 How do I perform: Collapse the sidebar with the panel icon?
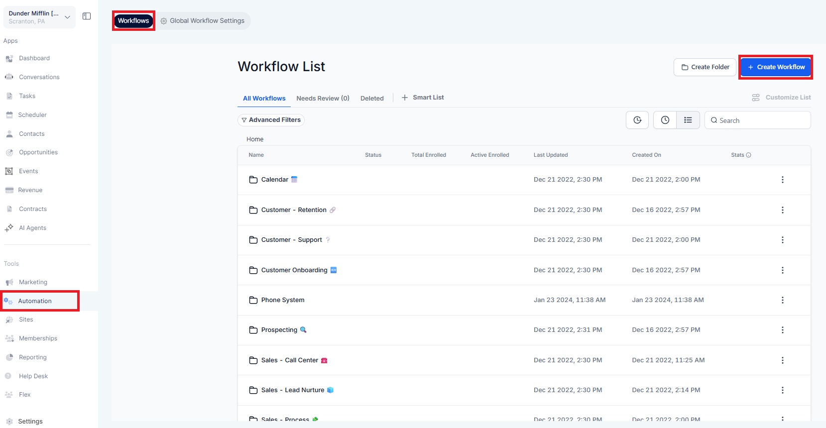tap(87, 16)
